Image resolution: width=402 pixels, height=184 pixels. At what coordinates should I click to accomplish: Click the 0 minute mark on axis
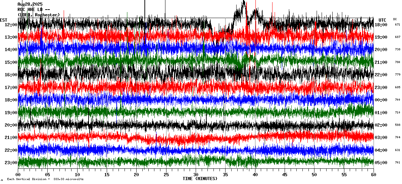(x=18, y=174)
